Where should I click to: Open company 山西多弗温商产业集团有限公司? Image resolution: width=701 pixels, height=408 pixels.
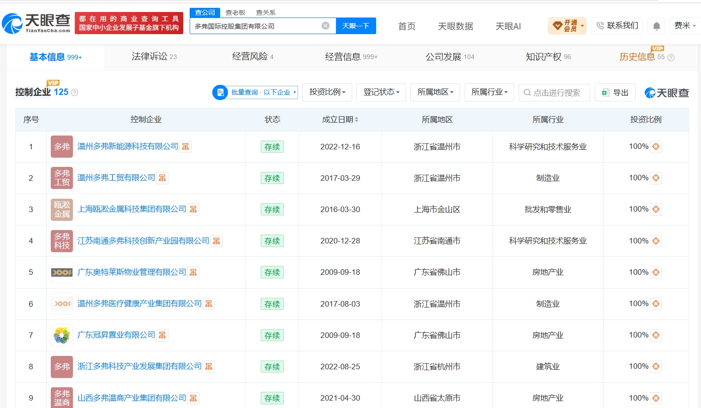click(x=132, y=398)
